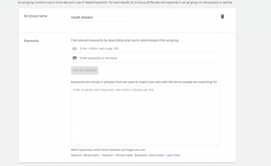Click the 'Keywords' section label

31,41
